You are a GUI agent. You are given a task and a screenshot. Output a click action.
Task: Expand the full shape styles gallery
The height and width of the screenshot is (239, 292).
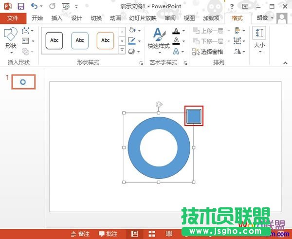click(122, 50)
